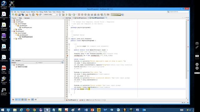This screenshot has width=200, height=112.
Task: Click the Debug Project icon
Action: click(x=70, y=15)
